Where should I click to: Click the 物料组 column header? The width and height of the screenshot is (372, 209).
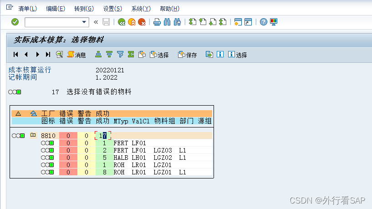[x=164, y=121]
